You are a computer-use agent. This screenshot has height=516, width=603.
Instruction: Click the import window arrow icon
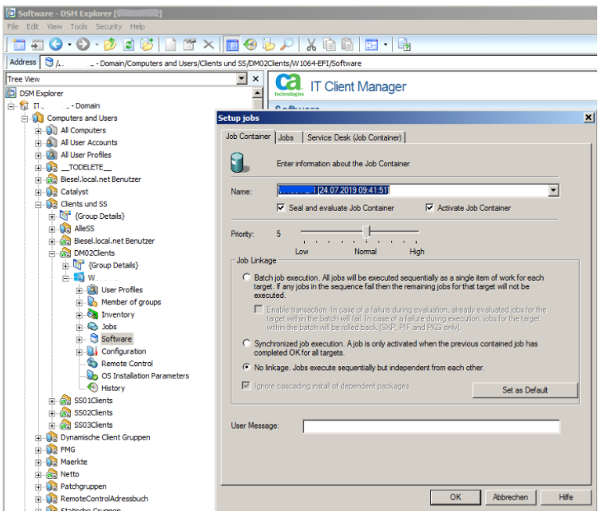click(37, 44)
